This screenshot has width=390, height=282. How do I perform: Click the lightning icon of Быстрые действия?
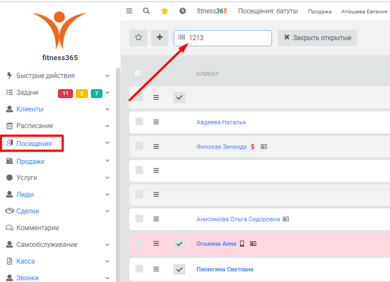click(9, 75)
